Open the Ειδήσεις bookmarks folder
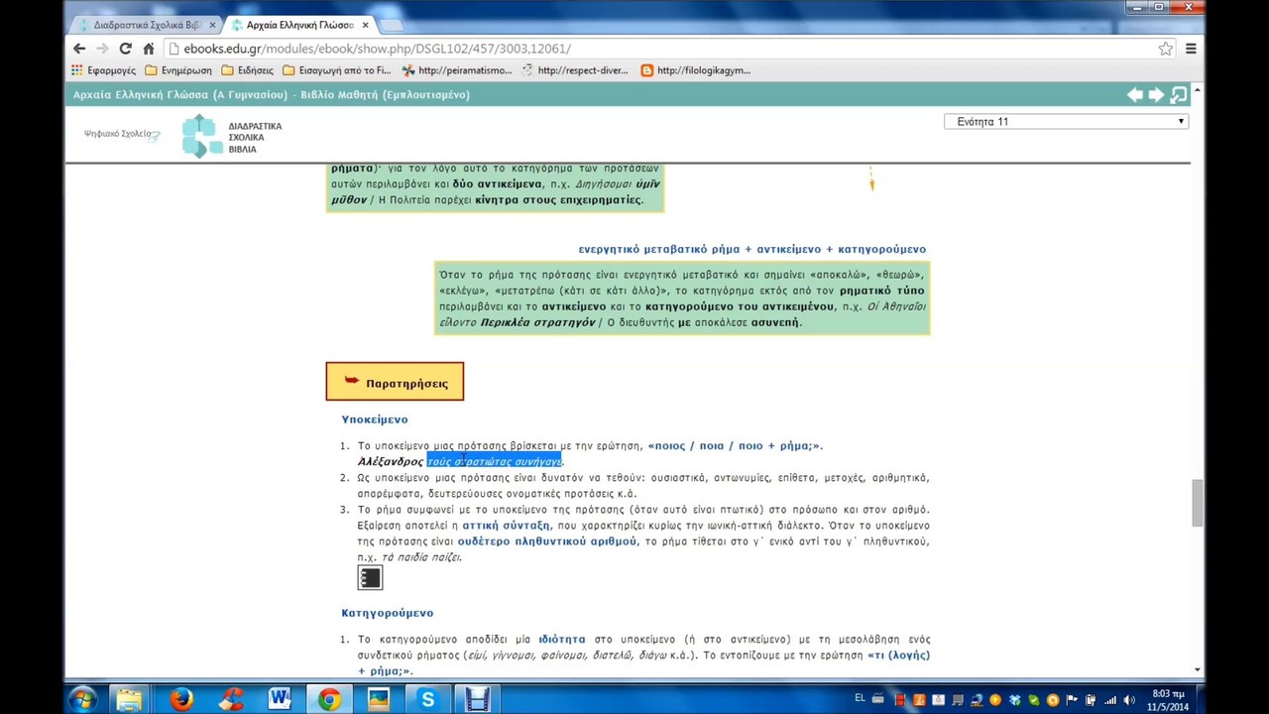1269x714 pixels. pyautogui.click(x=248, y=70)
